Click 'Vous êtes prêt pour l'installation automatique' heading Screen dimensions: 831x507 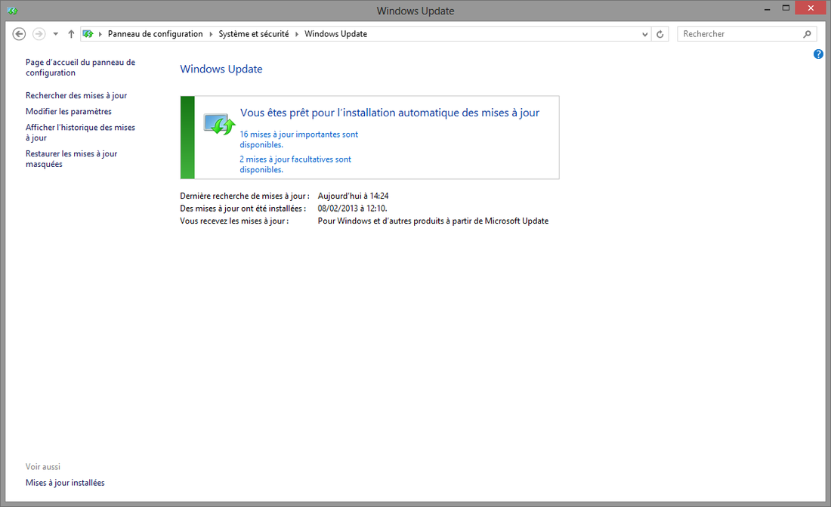coord(390,113)
